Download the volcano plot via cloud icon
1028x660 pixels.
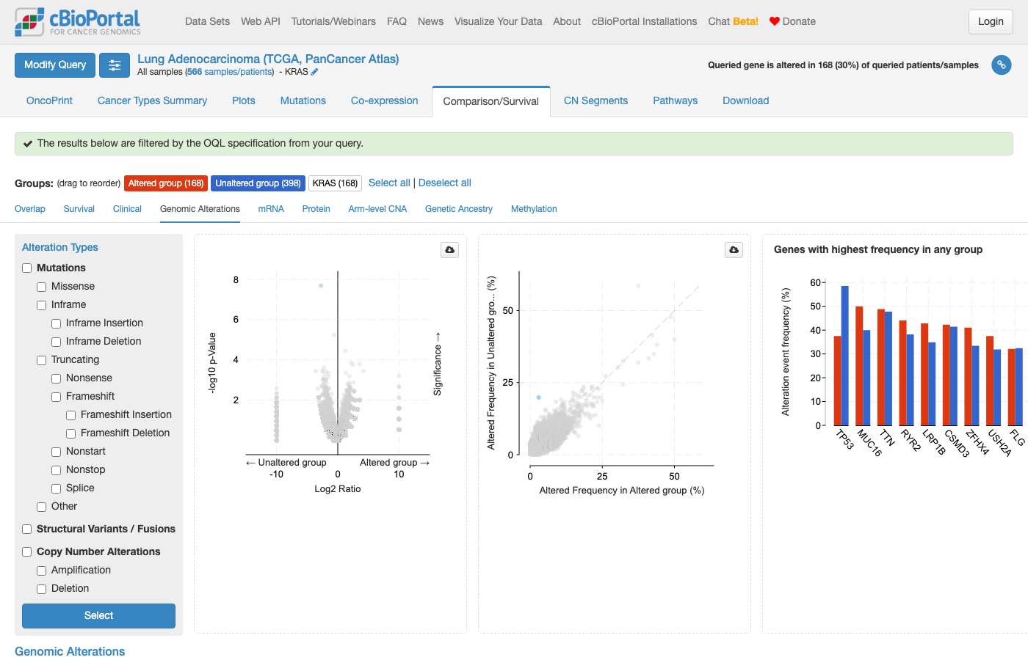pyautogui.click(x=449, y=250)
